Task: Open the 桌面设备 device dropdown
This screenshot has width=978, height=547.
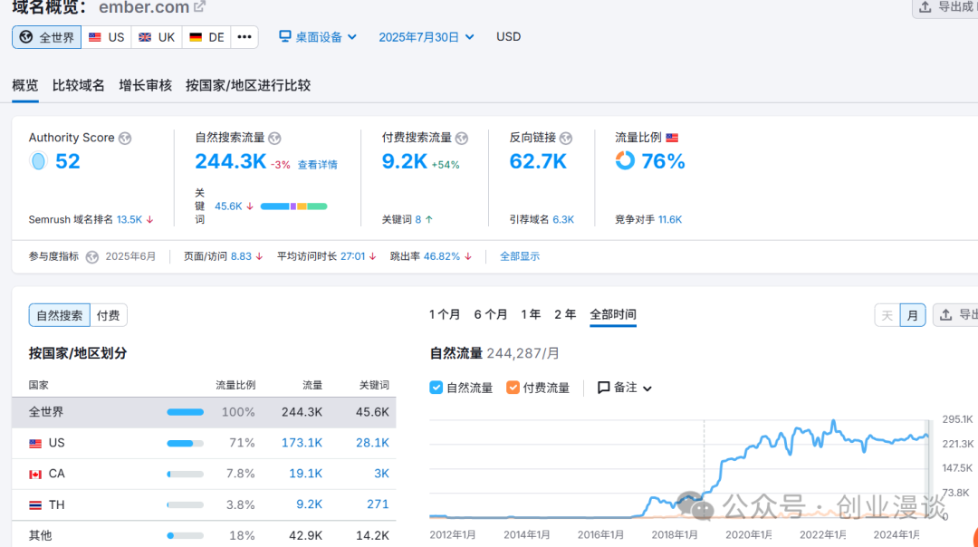Action: (x=318, y=37)
